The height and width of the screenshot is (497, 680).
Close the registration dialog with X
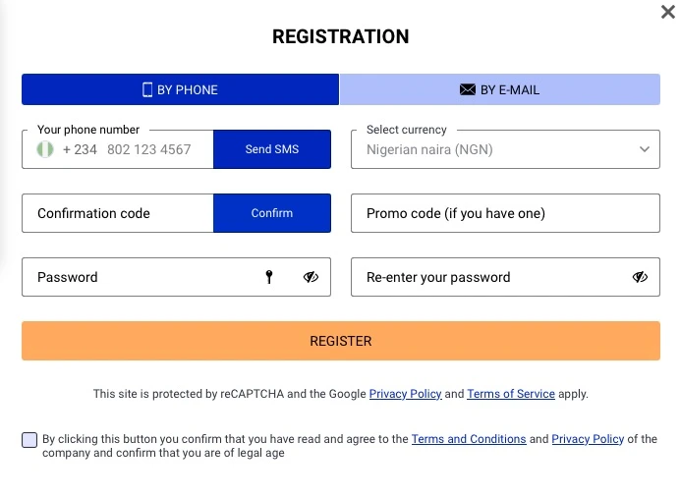click(669, 12)
